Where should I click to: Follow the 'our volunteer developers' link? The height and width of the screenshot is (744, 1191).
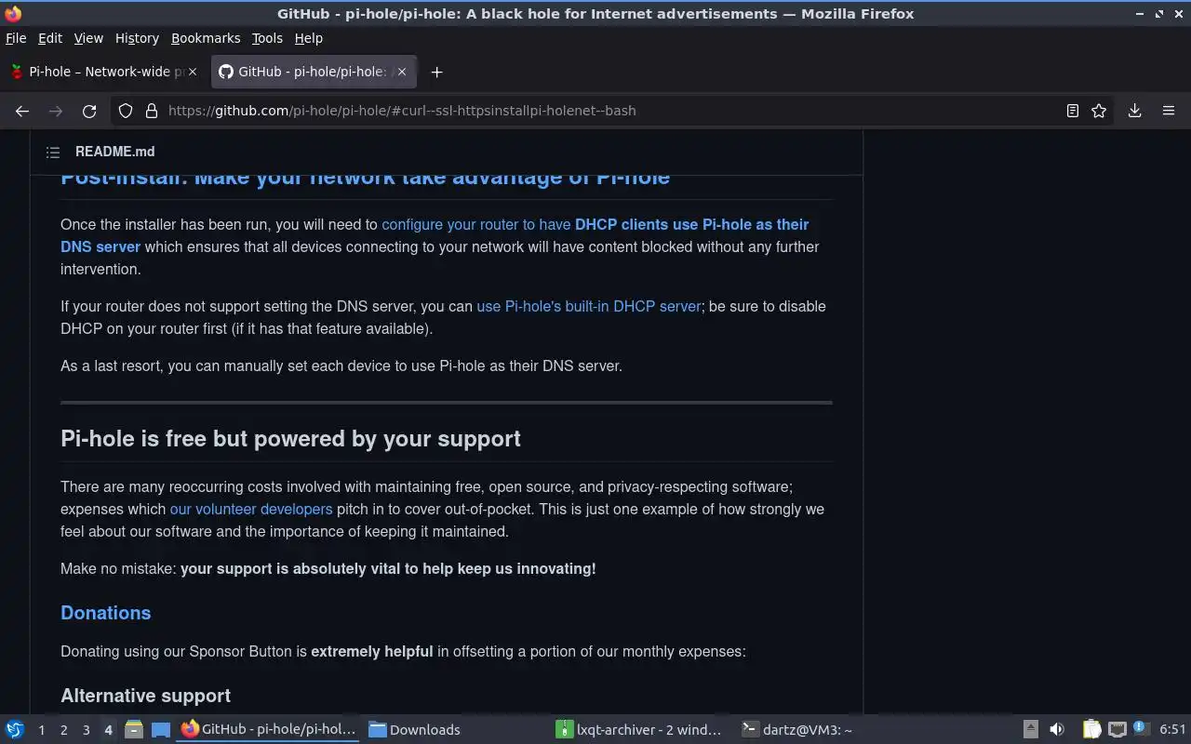coord(250,509)
